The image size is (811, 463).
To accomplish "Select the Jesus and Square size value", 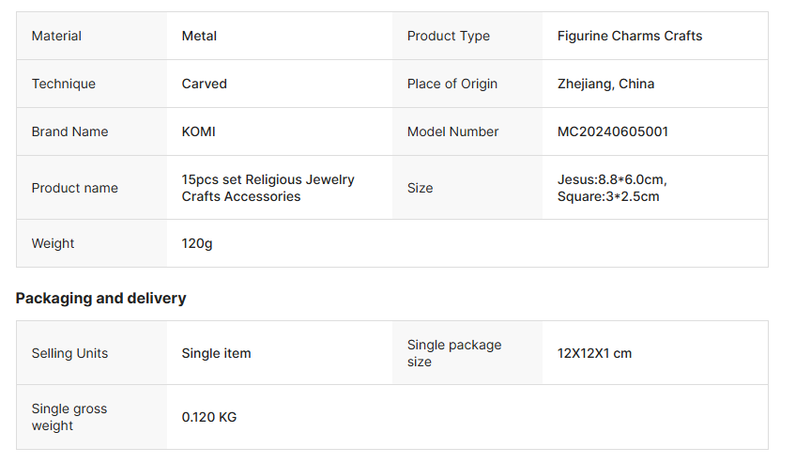I will pos(612,188).
